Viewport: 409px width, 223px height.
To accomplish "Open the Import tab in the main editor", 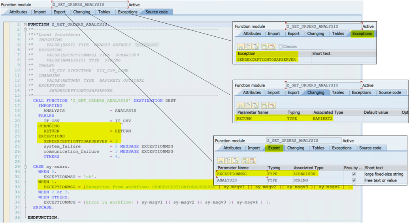I will (x=40, y=12).
